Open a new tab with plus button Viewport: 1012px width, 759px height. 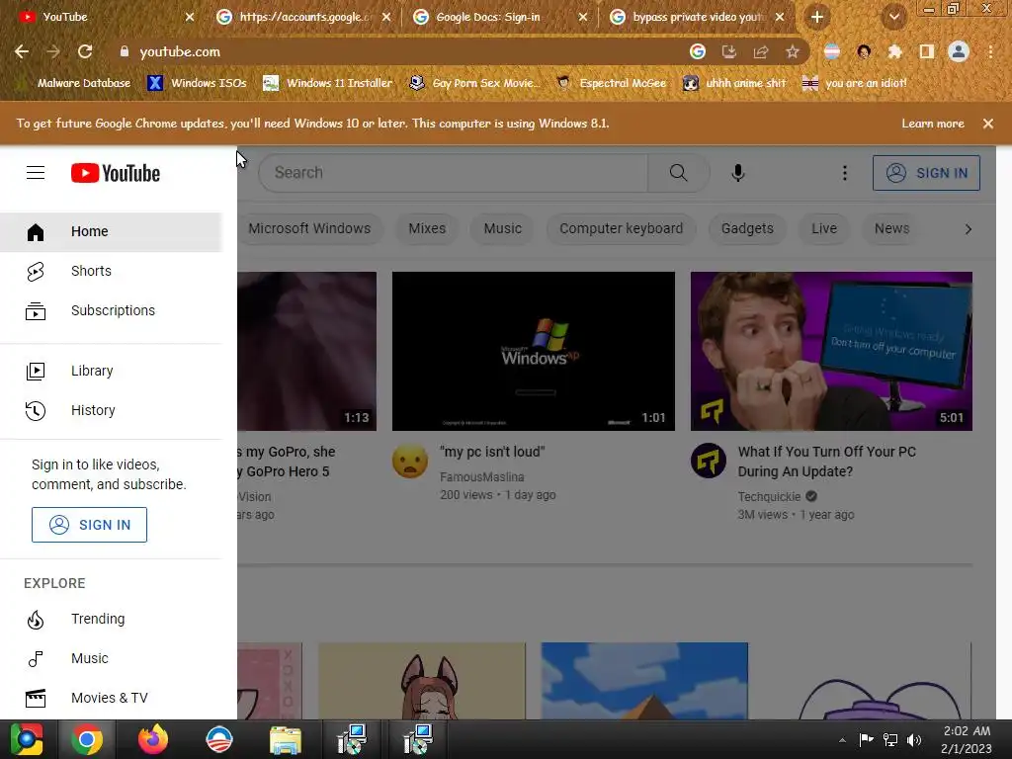point(817,17)
